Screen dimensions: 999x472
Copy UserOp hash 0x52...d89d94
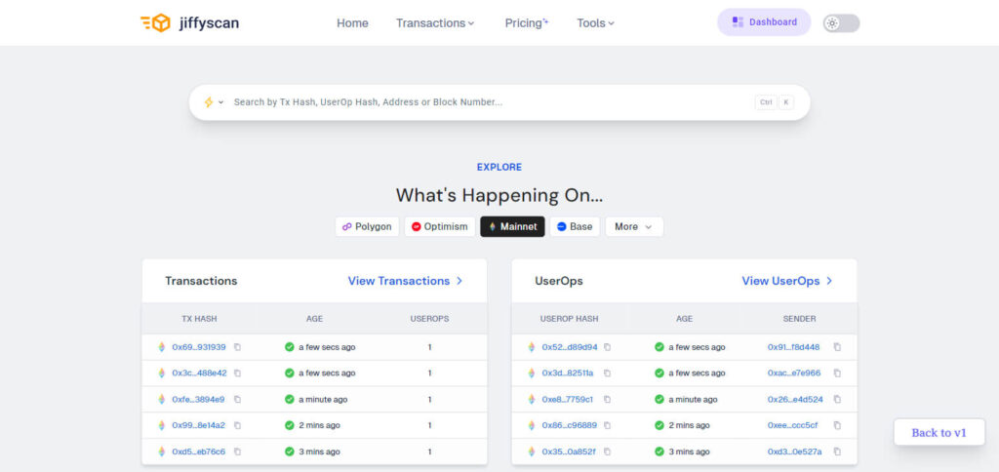click(607, 347)
